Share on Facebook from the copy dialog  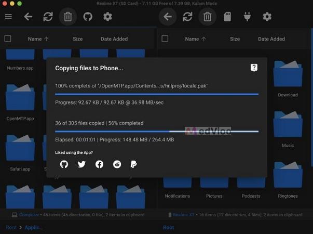point(99,164)
